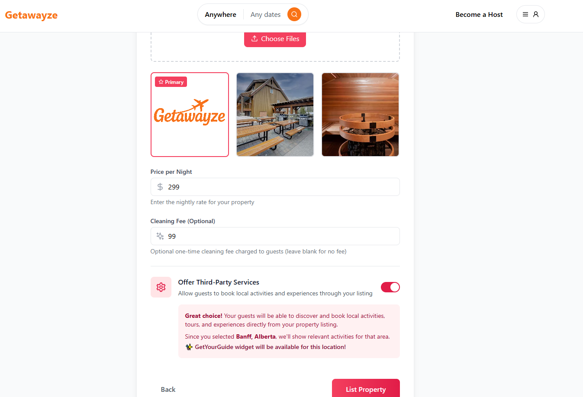Click the gear icon beside Third-Party Services
The image size is (583, 397).
coord(161,287)
